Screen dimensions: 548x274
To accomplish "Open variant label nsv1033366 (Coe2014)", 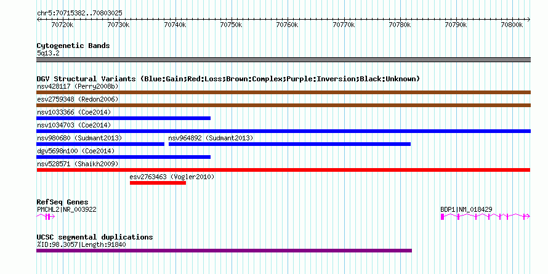I will point(74,112).
